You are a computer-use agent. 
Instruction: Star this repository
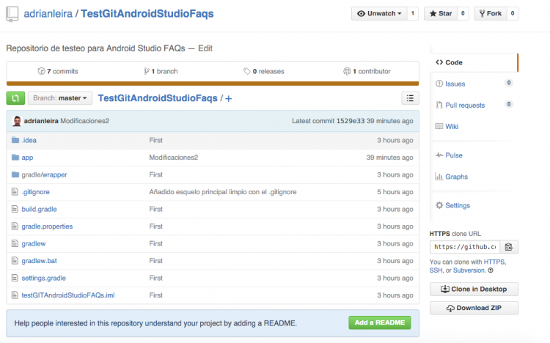[441, 14]
